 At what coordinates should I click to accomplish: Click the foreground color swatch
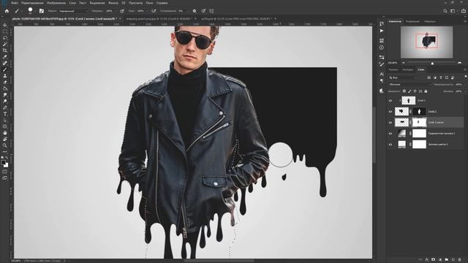pyautogui.click(x=3, y=162)
